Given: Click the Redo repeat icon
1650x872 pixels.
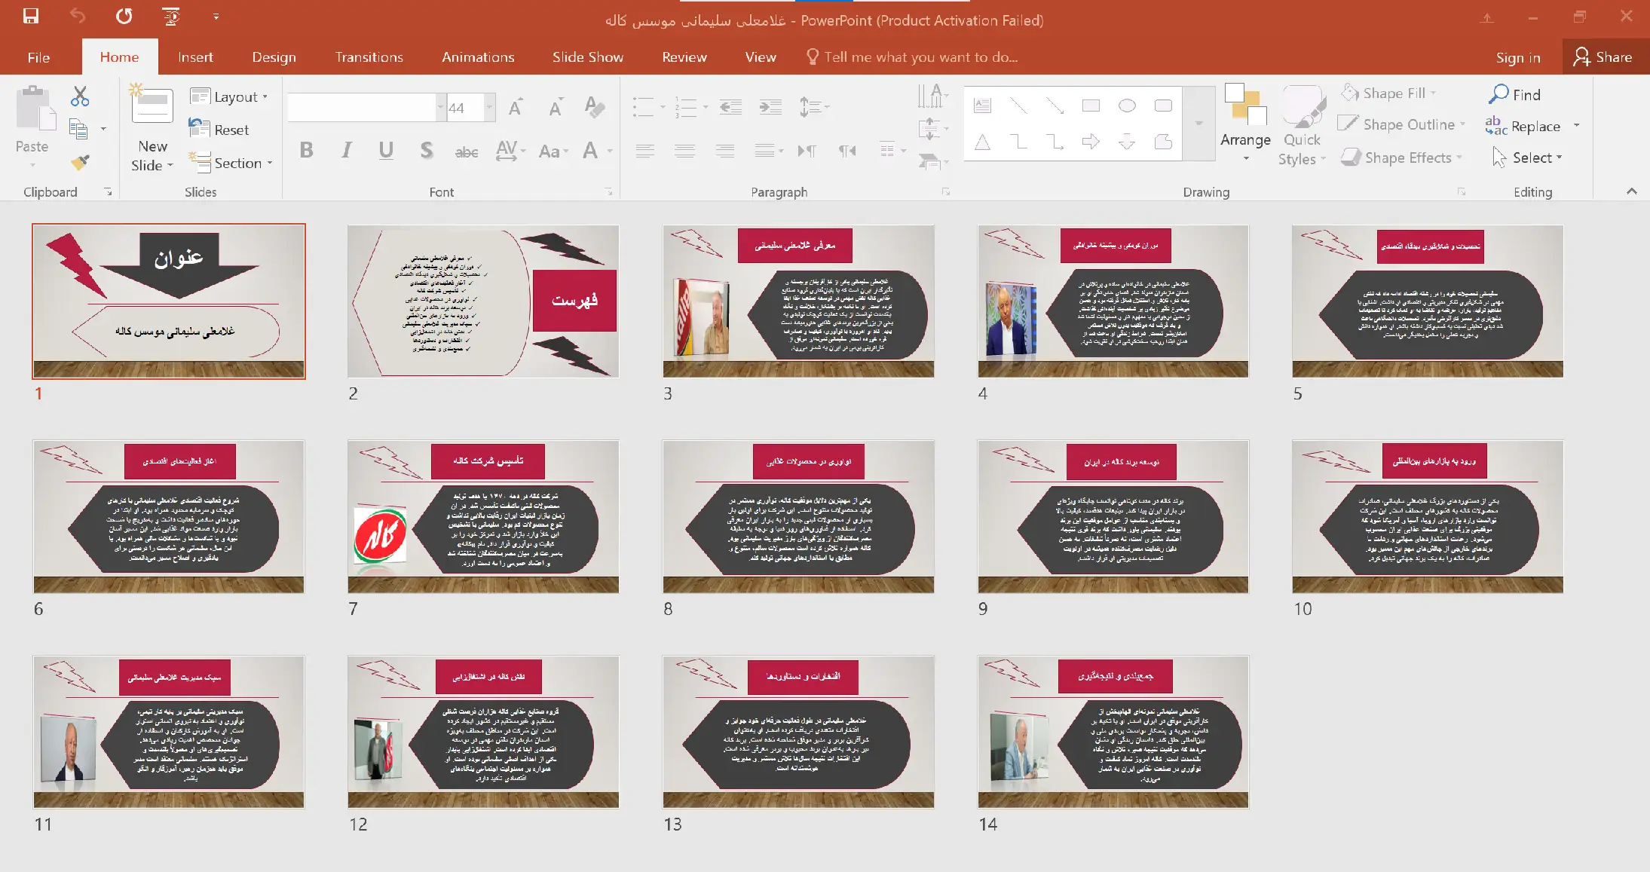Looking at the screenshot, I should click(124, 16).
